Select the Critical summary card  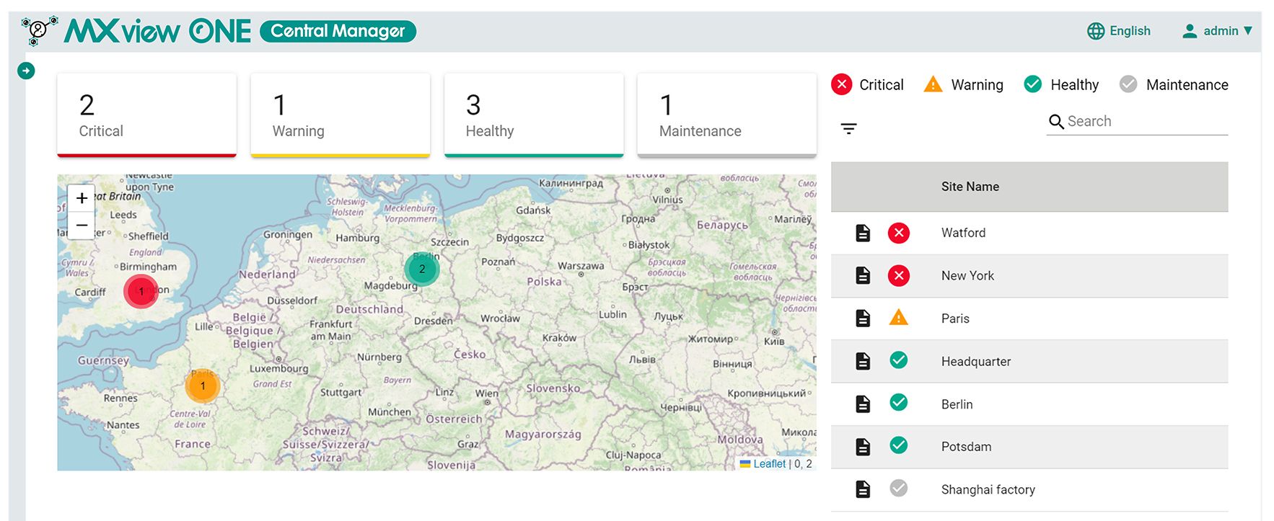147,115
